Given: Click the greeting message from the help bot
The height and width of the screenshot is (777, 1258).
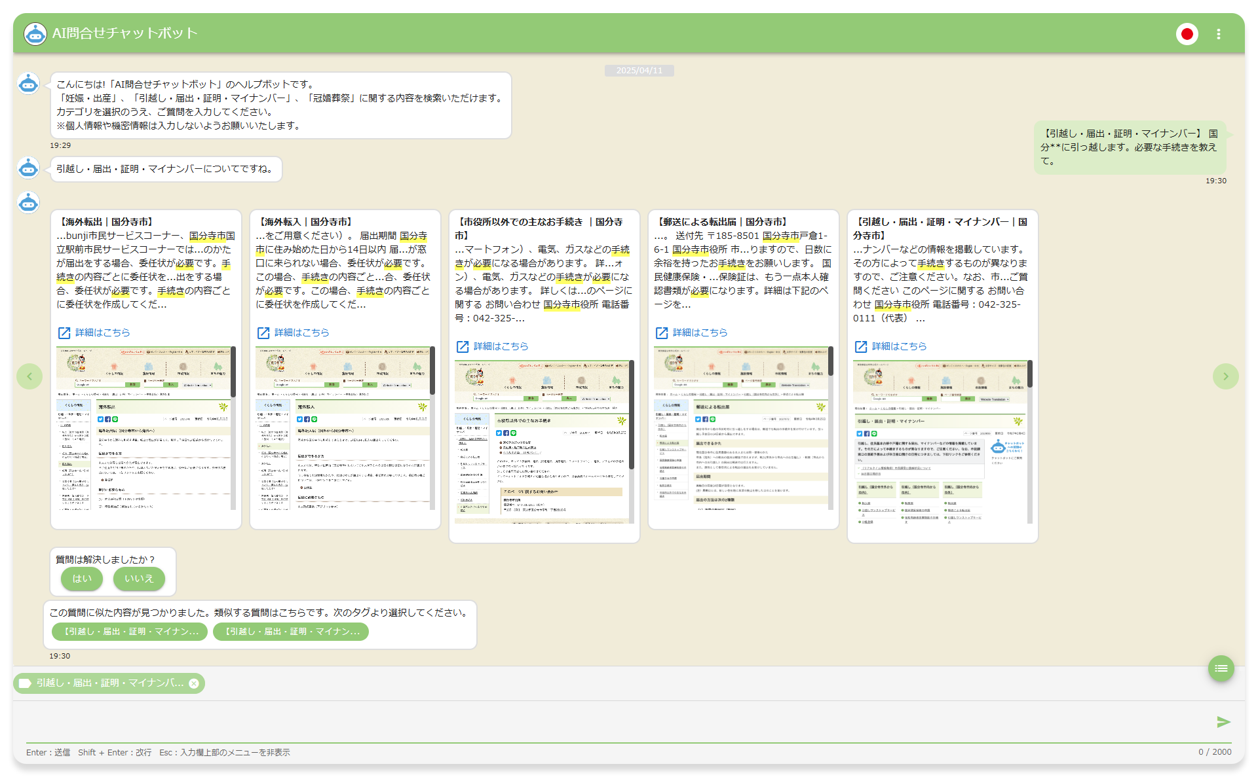Looking at the screenshot, I should pyautogui.click(x=281, y=105).
